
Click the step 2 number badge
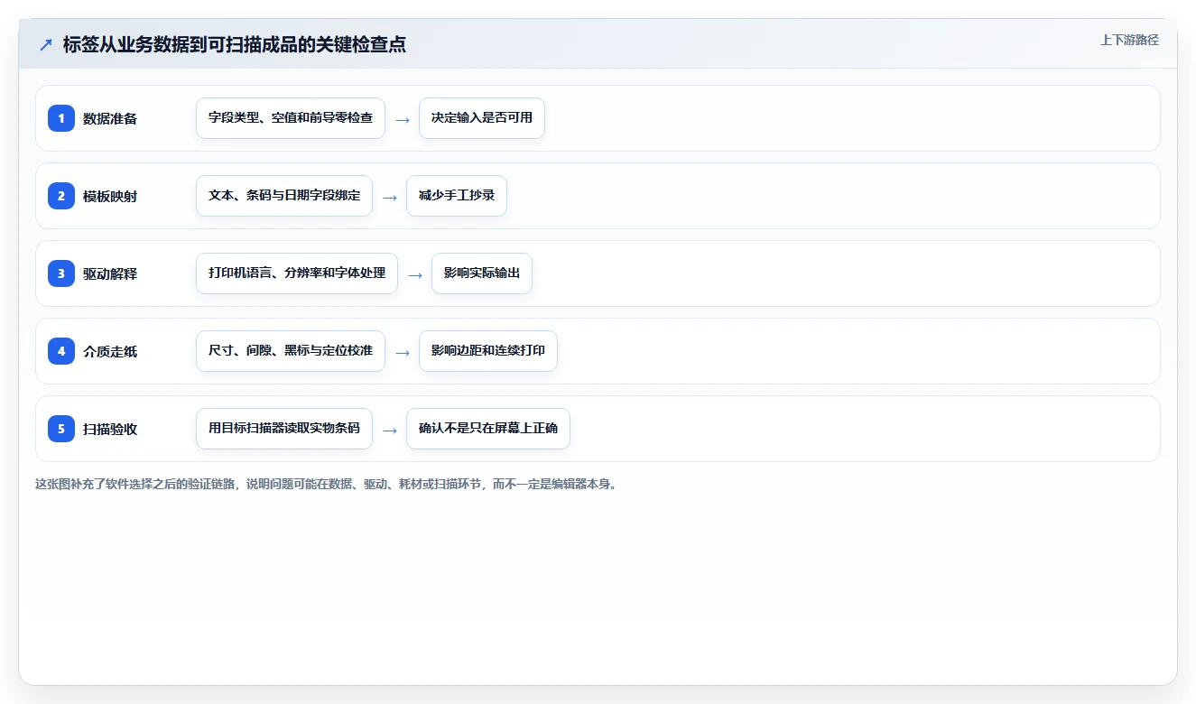coord(61,195)
